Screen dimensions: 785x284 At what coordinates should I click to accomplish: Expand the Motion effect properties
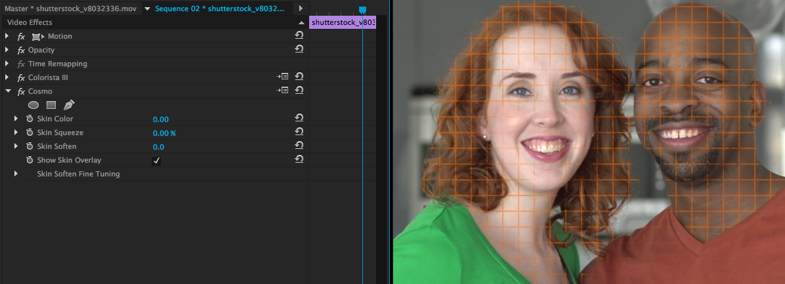point(7,36)
